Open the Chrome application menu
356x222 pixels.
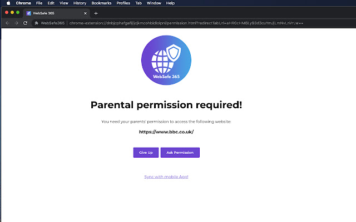(x=23, y=3)
